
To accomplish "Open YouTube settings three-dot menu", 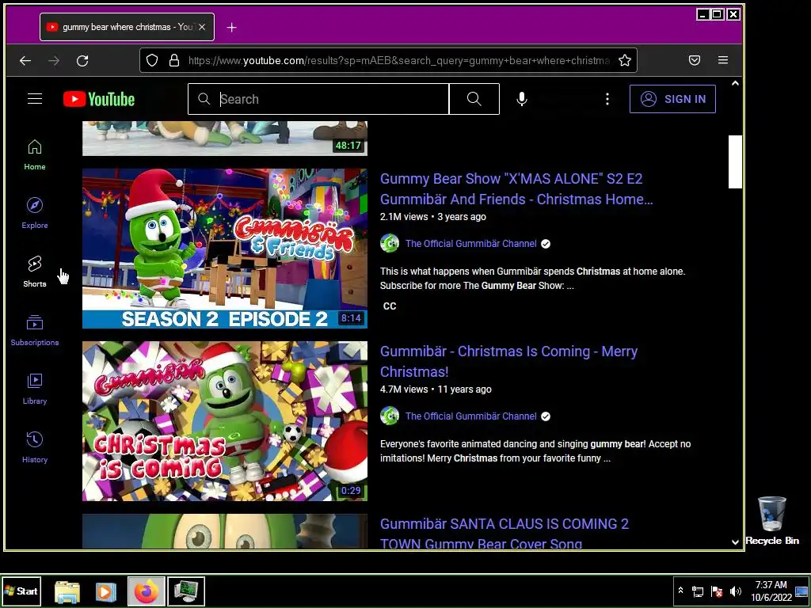I will (607, 99).
